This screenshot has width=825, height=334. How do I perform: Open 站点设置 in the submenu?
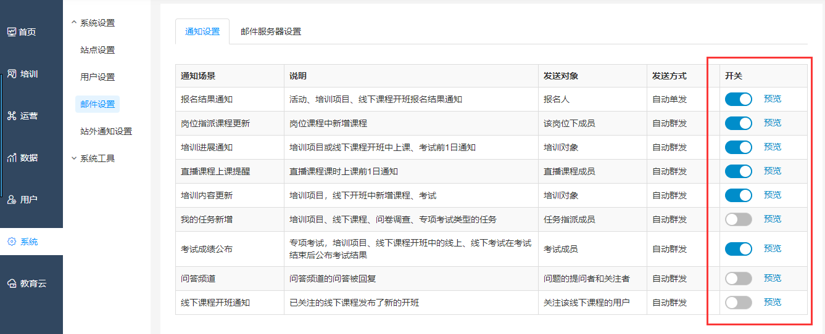click(x=97, y=50)
